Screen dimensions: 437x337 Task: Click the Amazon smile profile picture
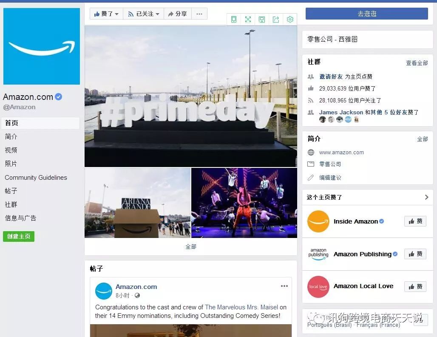[42, 46]
